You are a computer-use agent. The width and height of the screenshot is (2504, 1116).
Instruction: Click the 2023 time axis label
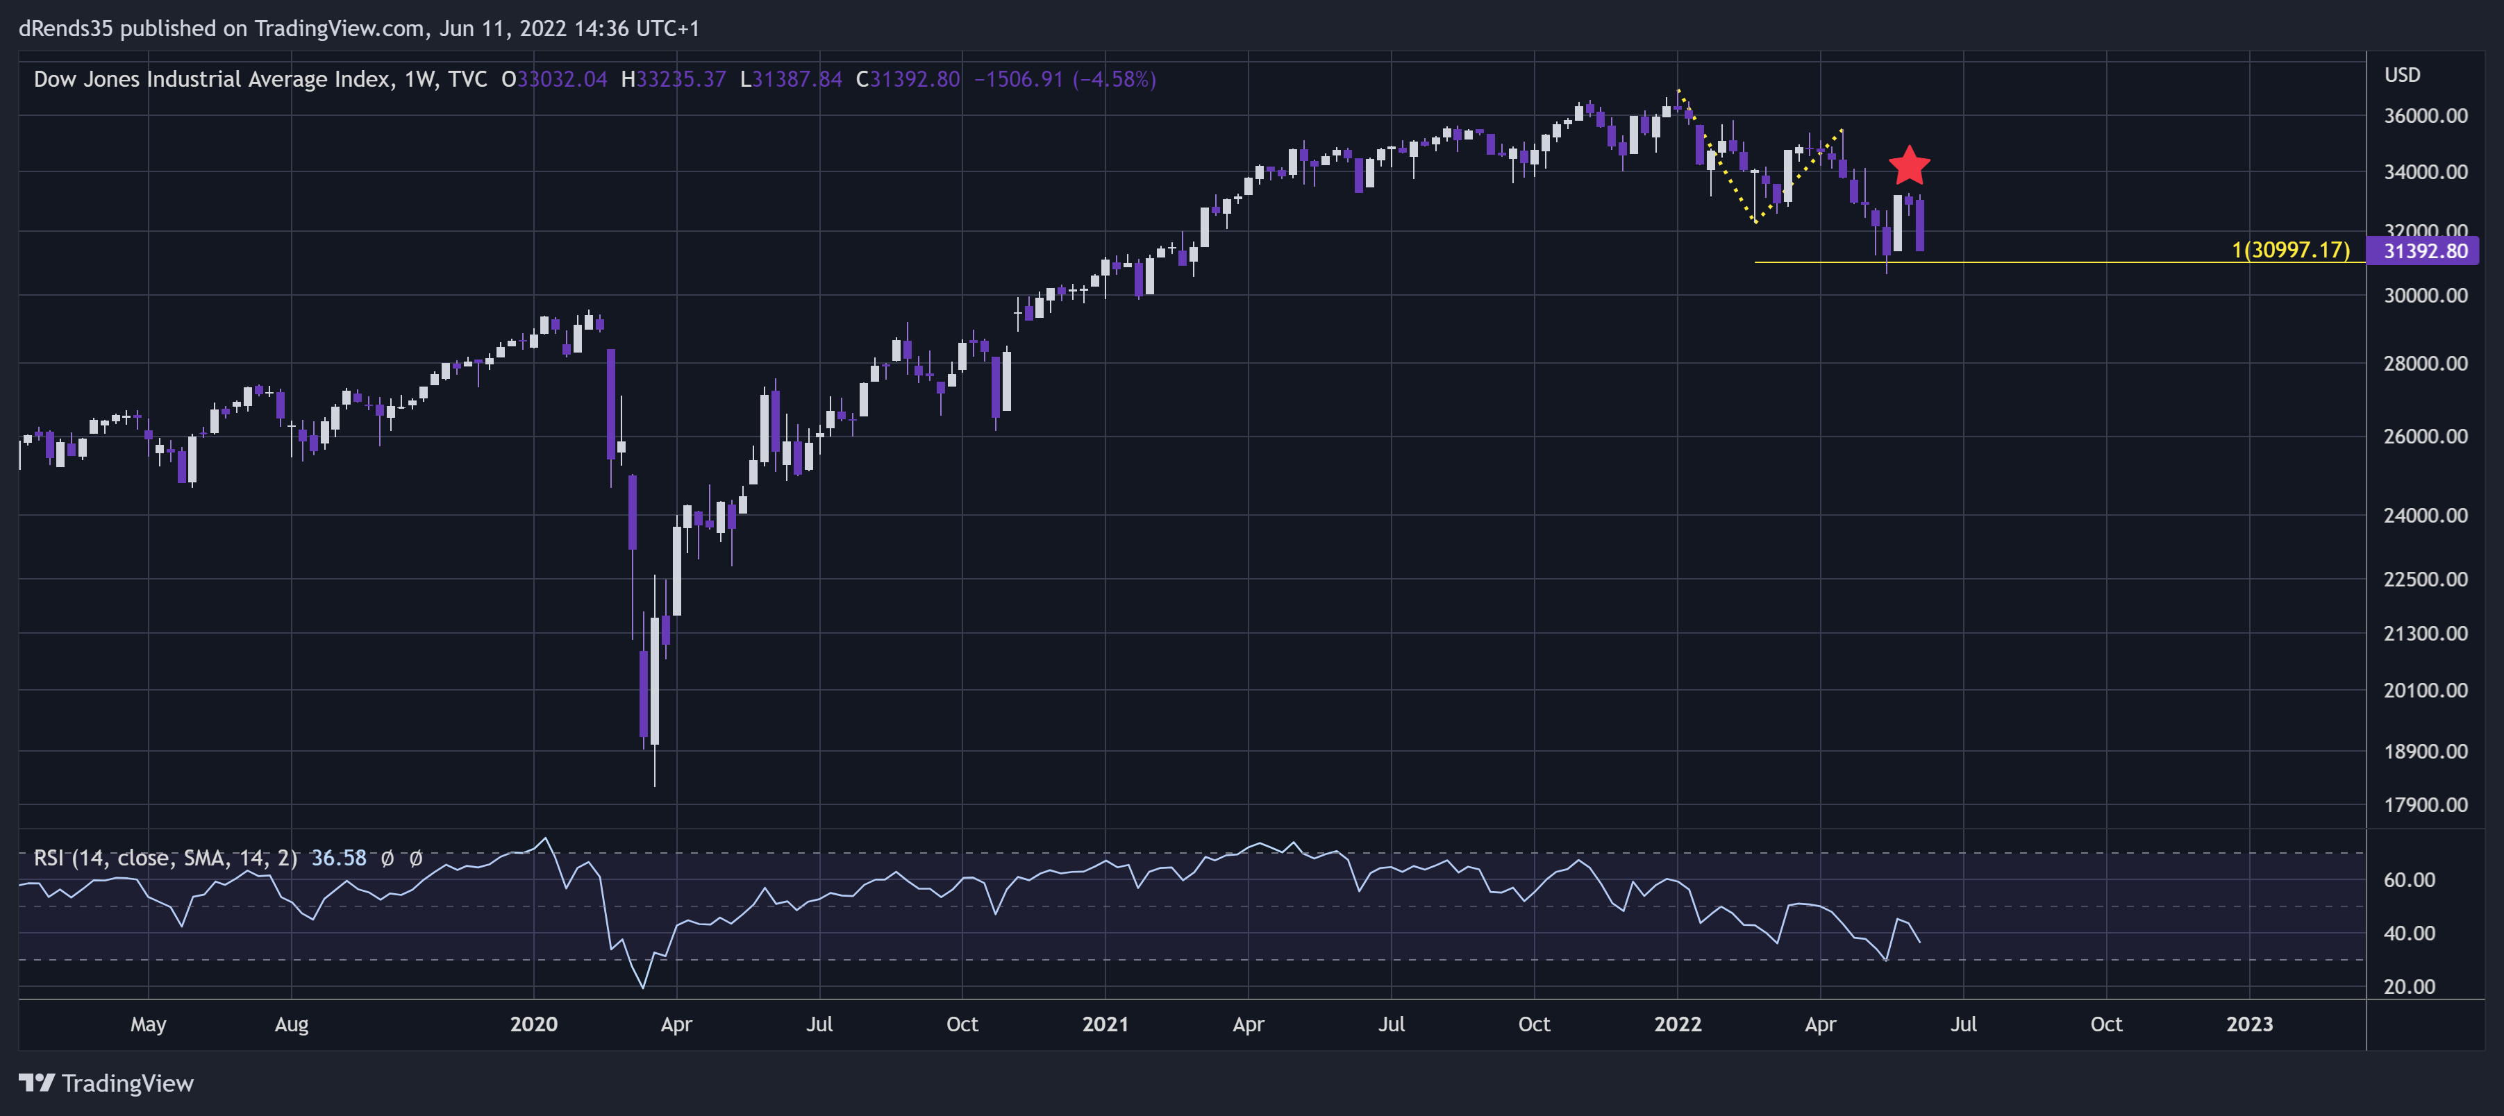2249,1024
